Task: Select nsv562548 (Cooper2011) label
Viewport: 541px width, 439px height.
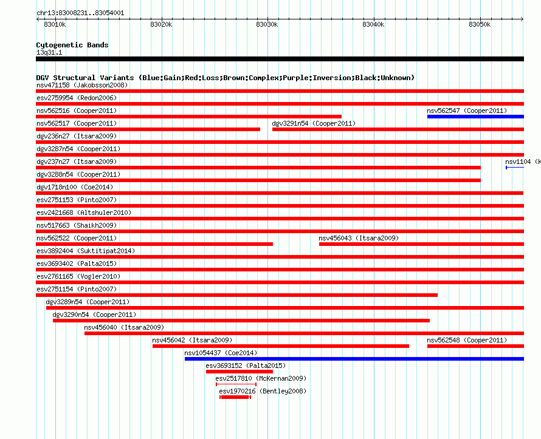Action: pos(467,340)
